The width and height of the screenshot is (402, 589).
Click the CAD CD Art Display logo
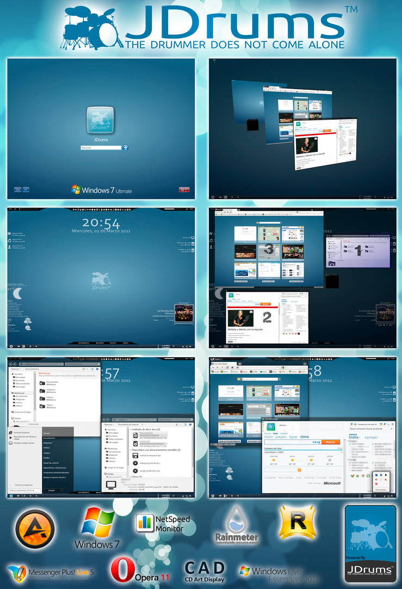point(205,572)
